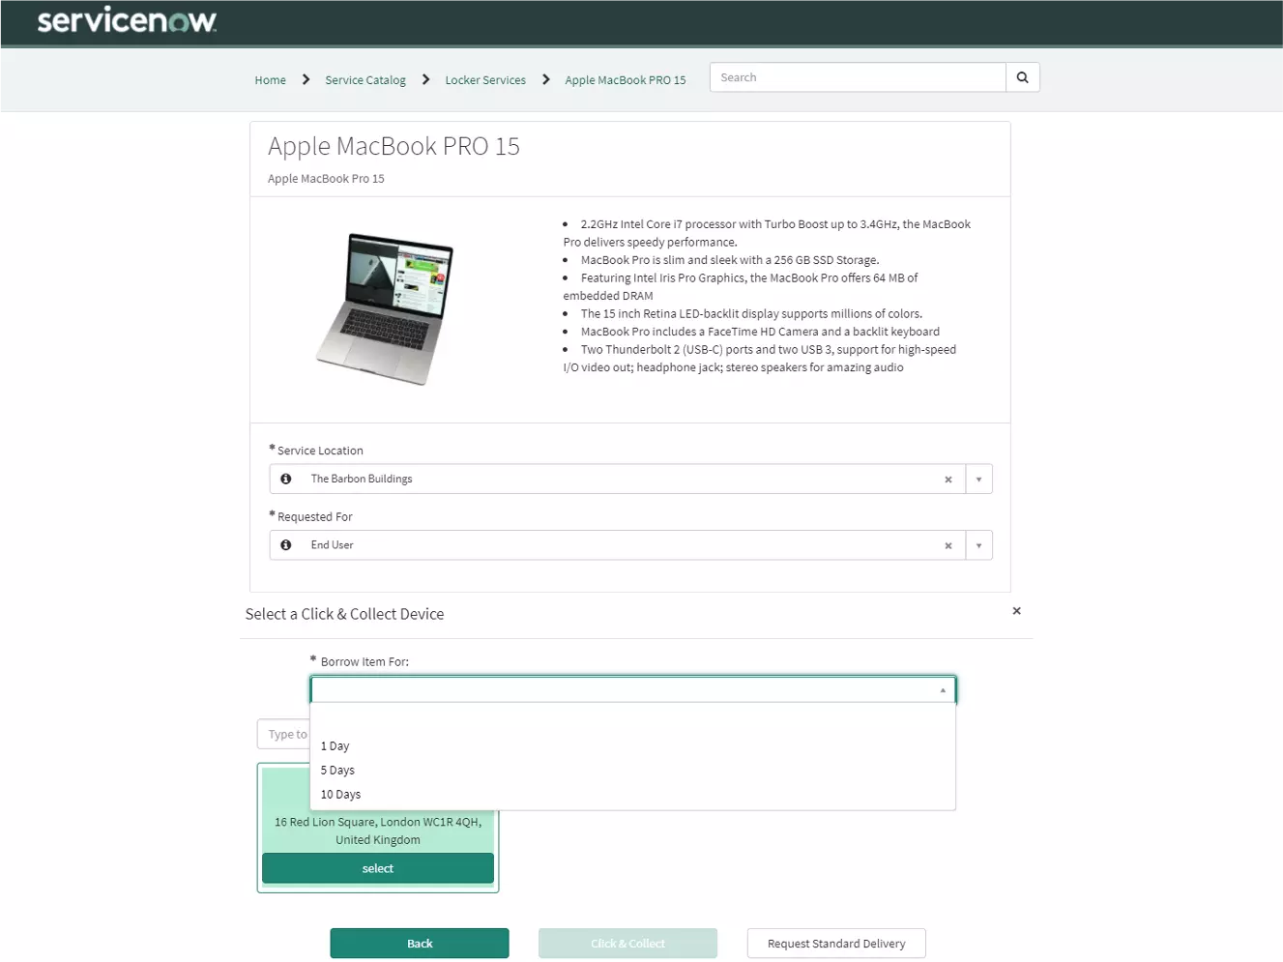
Task: Click the 'Select a Click & Collect Device' heading
Action: 344,614
